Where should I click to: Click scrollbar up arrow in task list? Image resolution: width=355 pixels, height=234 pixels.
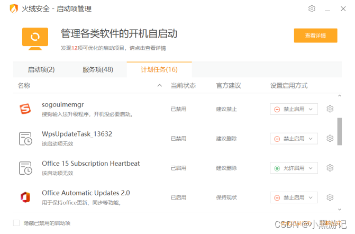point(339,96)
